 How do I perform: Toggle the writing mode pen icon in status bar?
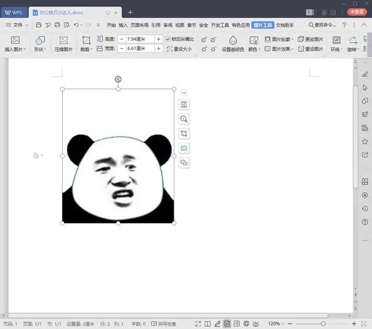pos(217,324)
